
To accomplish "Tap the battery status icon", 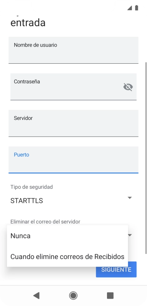I will click(136, 8).
